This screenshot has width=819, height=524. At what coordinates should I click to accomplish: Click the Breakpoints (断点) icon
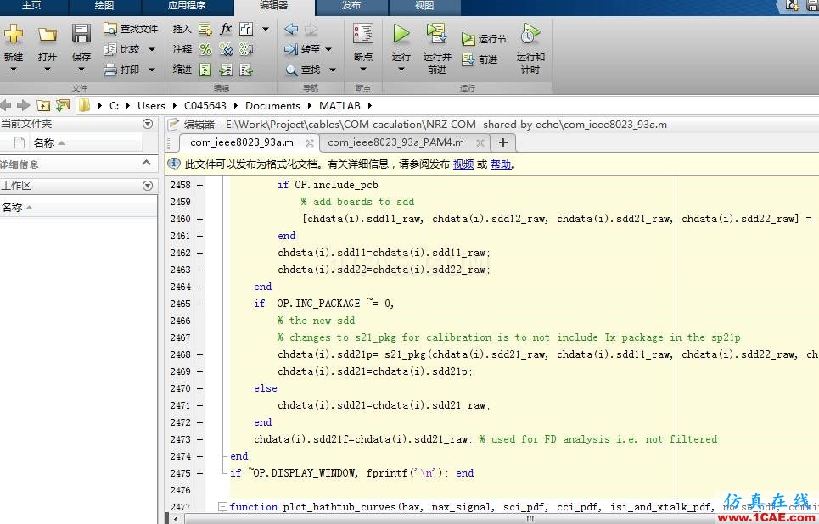[x=363, y=33]
